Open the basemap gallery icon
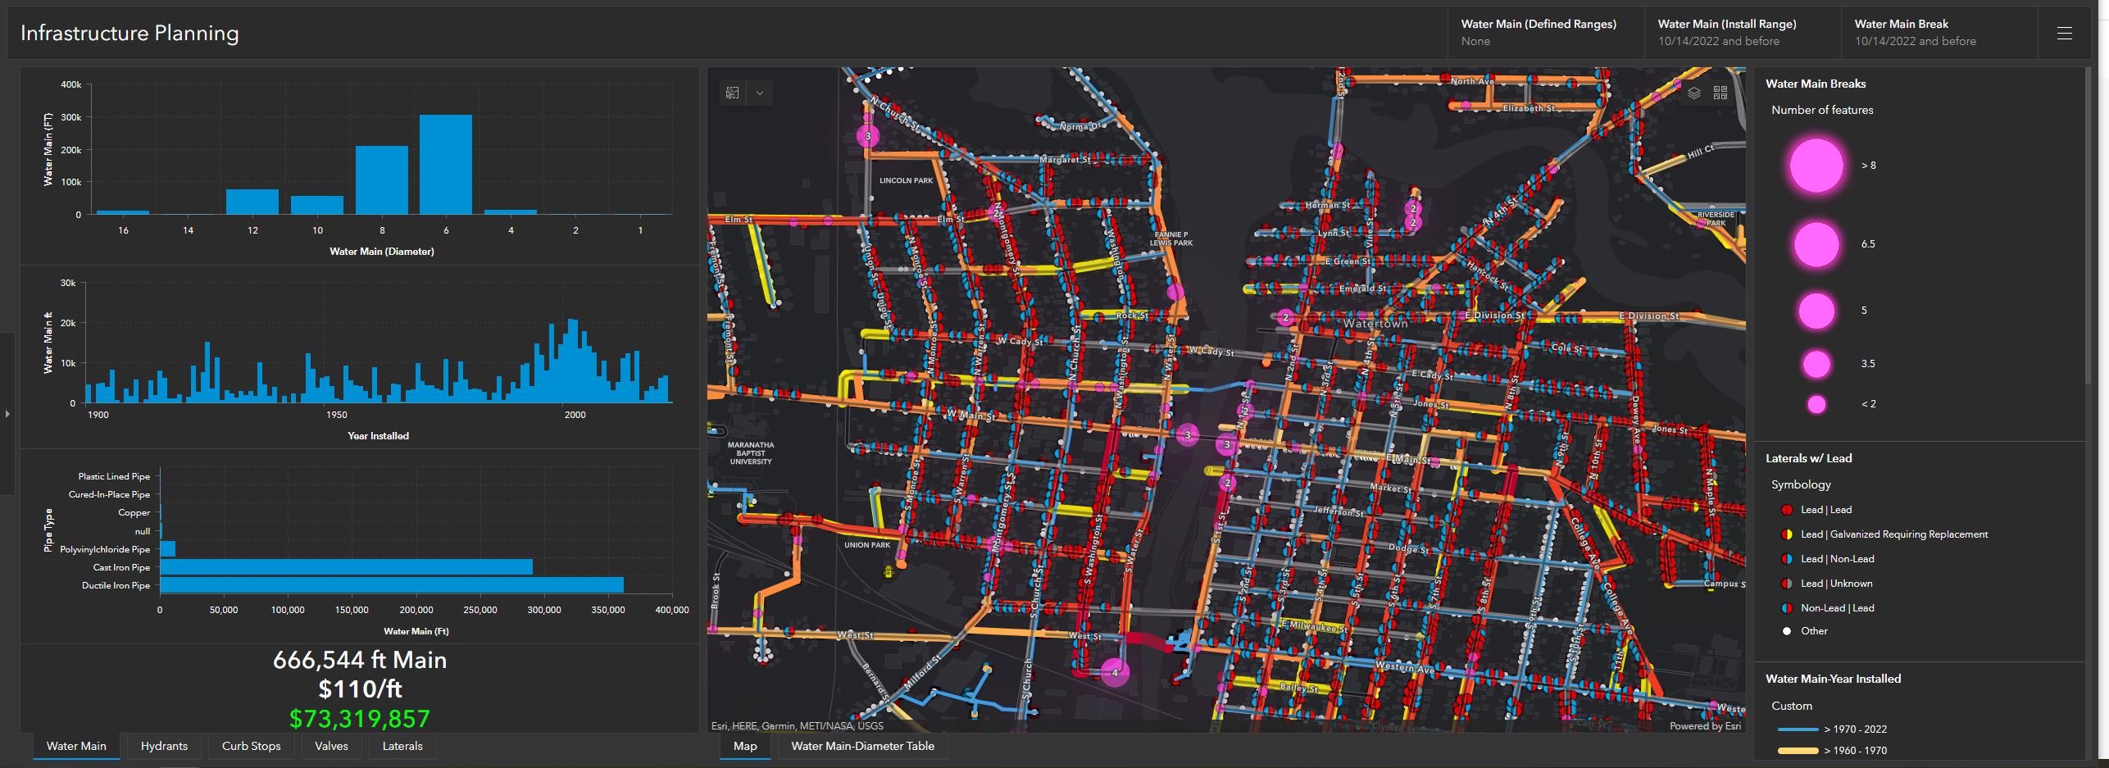 (x=1720, y=93)
